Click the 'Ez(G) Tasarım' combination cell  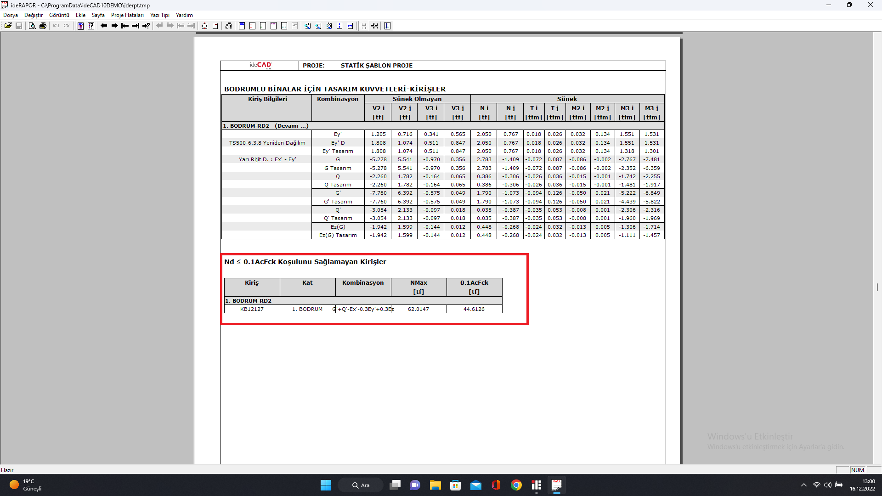338,235
